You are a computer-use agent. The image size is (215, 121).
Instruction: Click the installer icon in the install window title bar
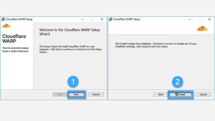click(110, 19)
